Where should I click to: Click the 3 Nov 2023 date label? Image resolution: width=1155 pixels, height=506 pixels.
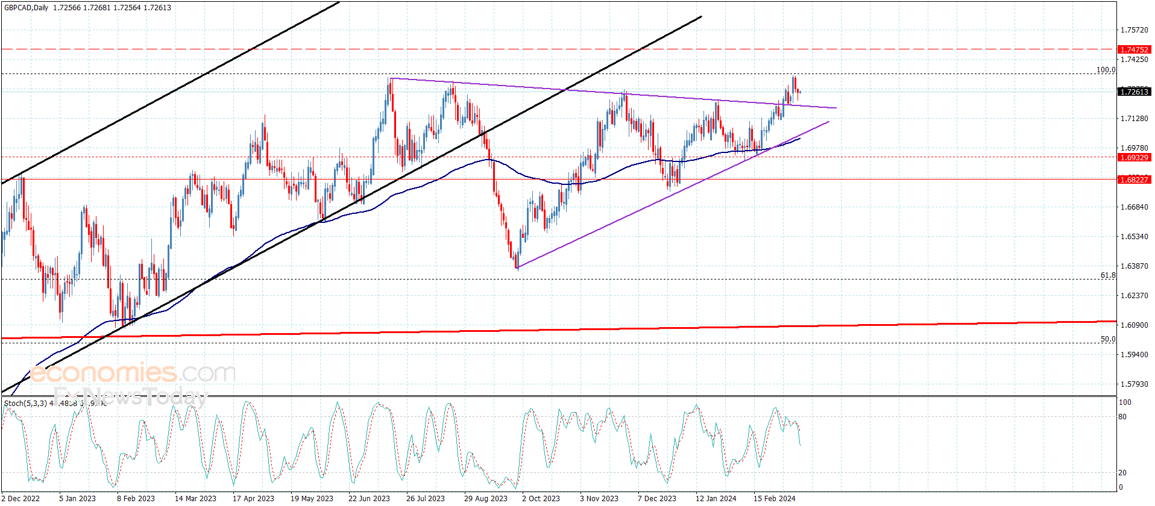pos(599,498)
